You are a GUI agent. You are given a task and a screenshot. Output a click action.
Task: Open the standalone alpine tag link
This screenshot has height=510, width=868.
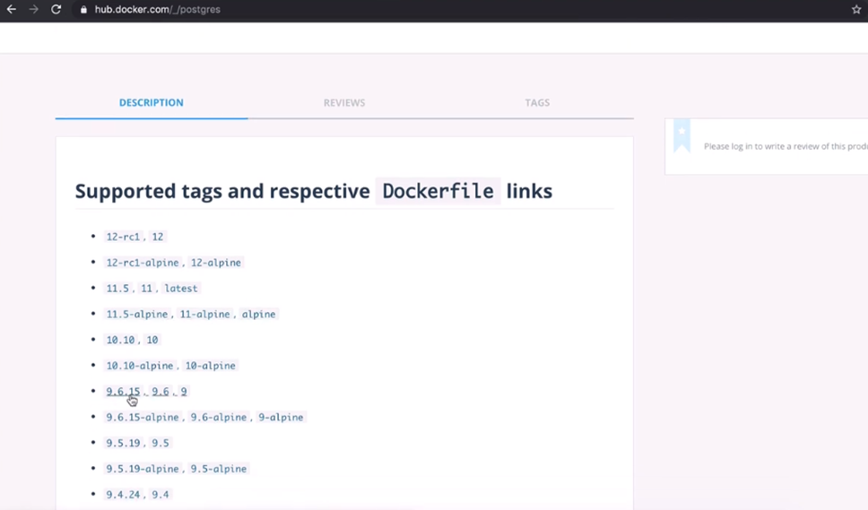pyautogui.click(x=258, y=315)
